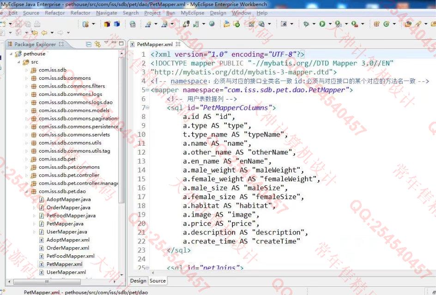Open the Window menu

coord(242,13)
